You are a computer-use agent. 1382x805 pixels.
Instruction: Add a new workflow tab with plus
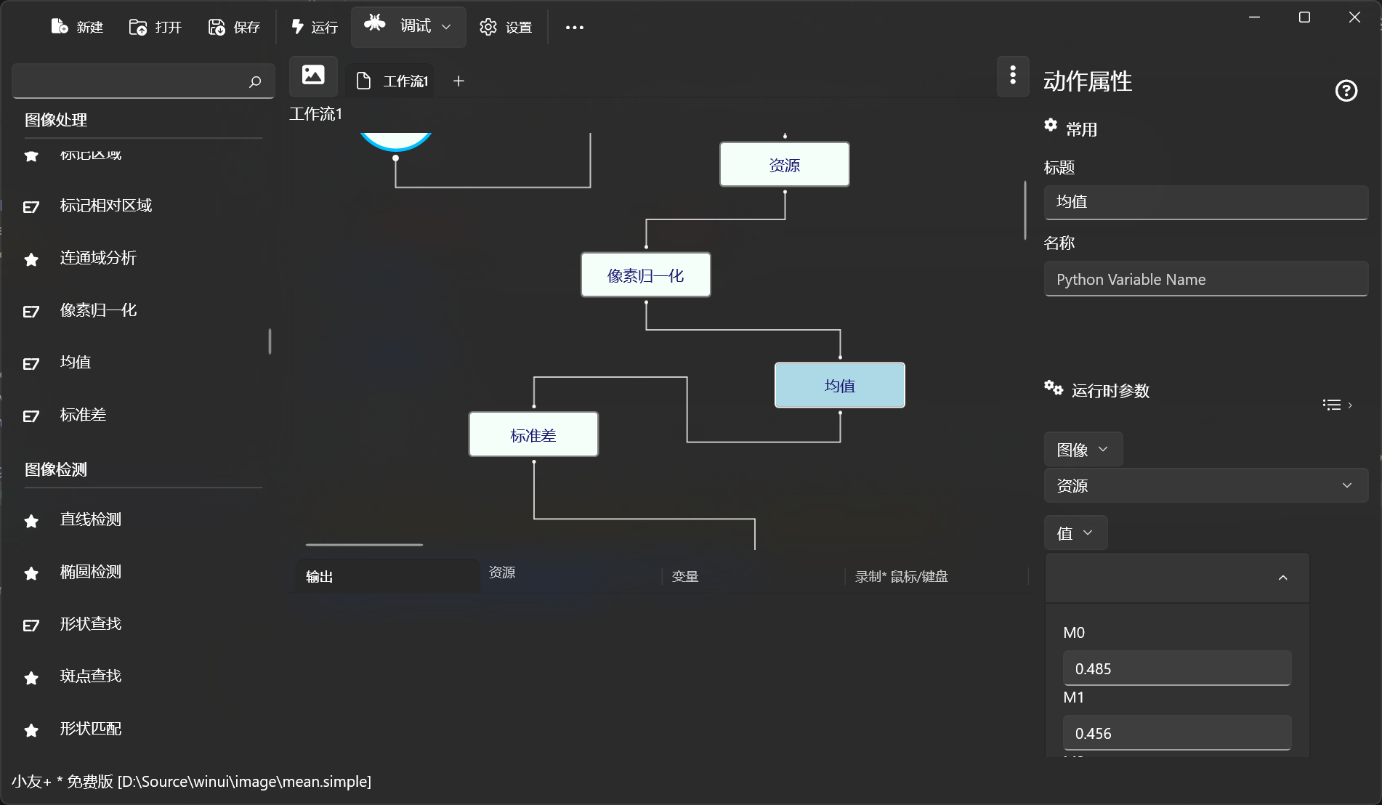tap(458, 81)
